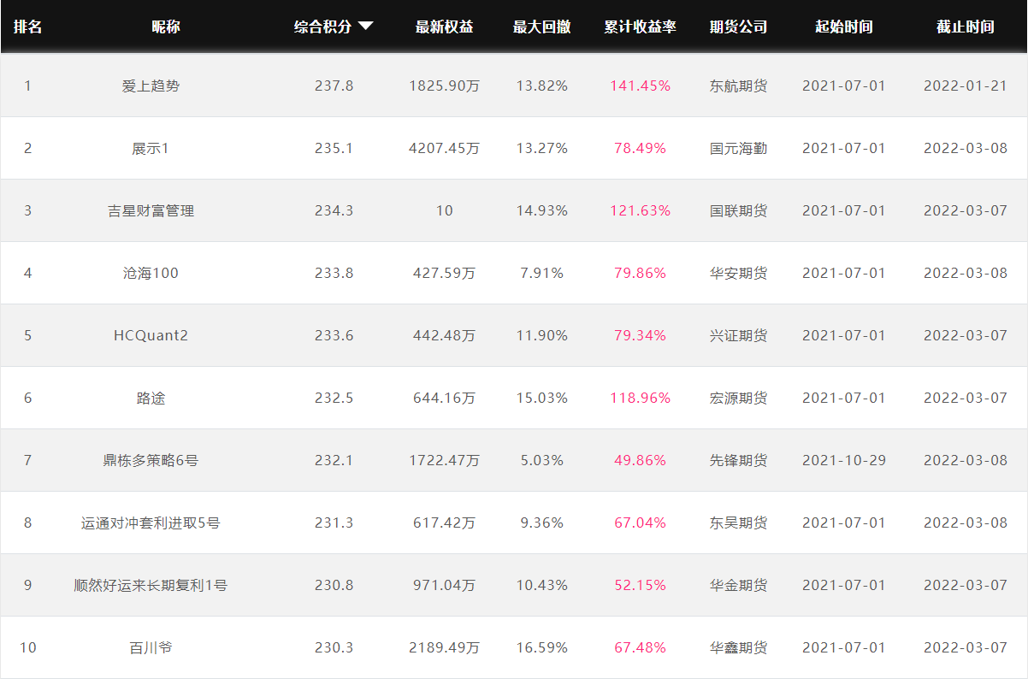Click equity value 971.04万
Screen dimensions: 1028x679
445,585
